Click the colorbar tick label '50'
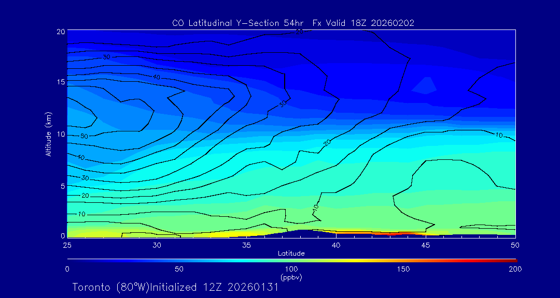The width and height of the screenshot is (560, 298). 179,269
